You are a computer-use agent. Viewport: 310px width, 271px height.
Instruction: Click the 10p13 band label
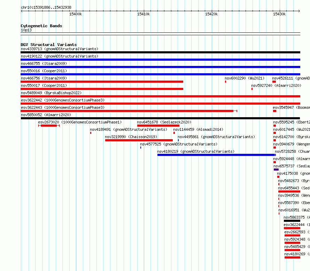[x=26, y=30]
